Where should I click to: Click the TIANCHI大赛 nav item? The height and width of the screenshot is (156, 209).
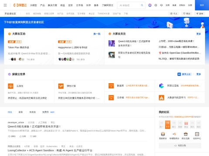(x=104, y=13)
